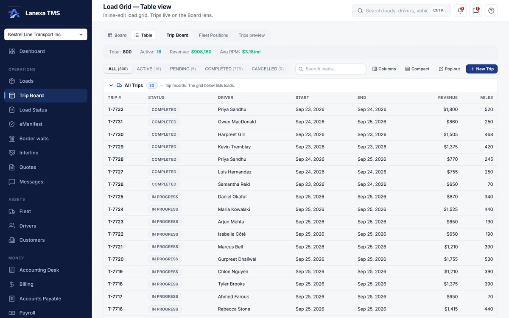Viewport: 509px width, 318px height.
Task: Click the Avg RPM value $3.18/mi
Action: point(251,52)
